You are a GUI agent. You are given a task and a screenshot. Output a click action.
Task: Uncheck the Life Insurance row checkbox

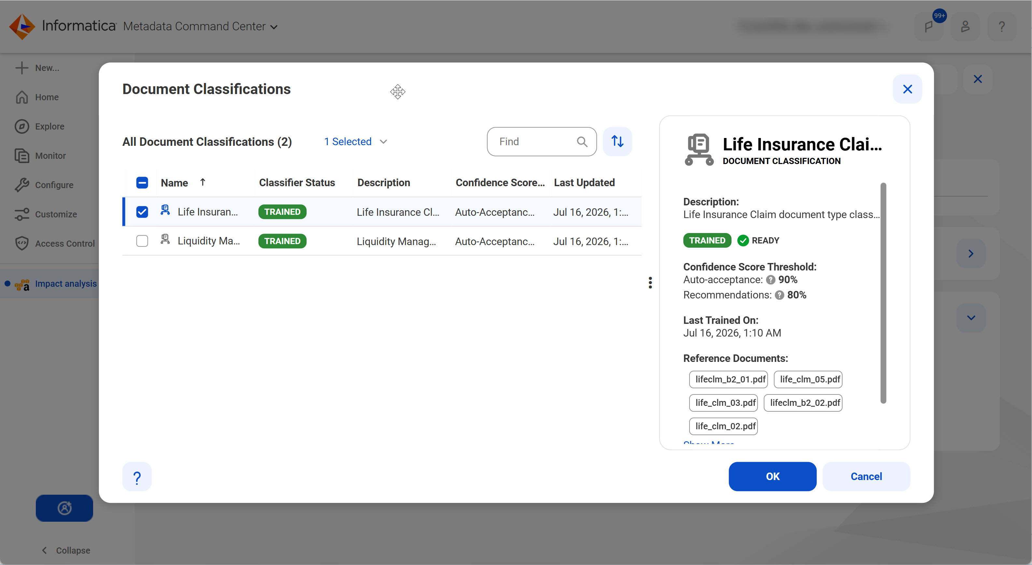[142, 212]
